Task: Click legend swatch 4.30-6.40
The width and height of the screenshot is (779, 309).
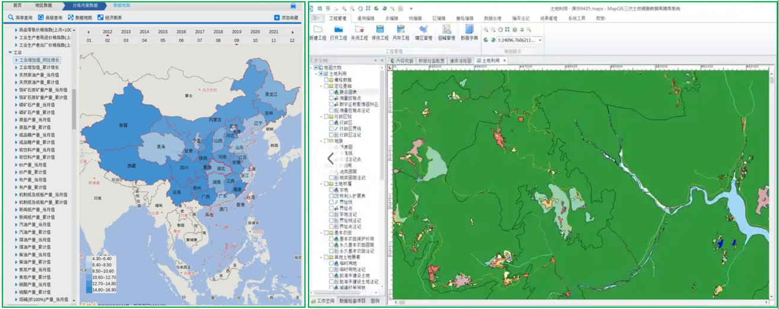Action: 88,259
